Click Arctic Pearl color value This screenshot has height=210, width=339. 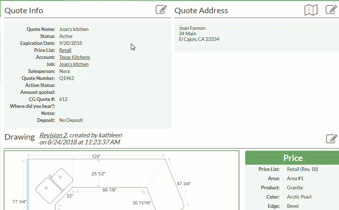(x=299, y=197)
